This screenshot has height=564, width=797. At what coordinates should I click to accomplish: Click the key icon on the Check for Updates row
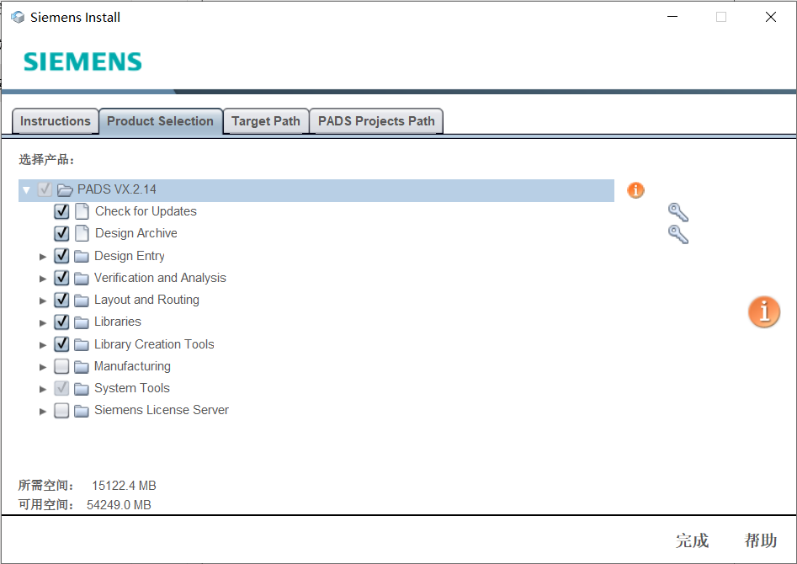coord(678,212)
